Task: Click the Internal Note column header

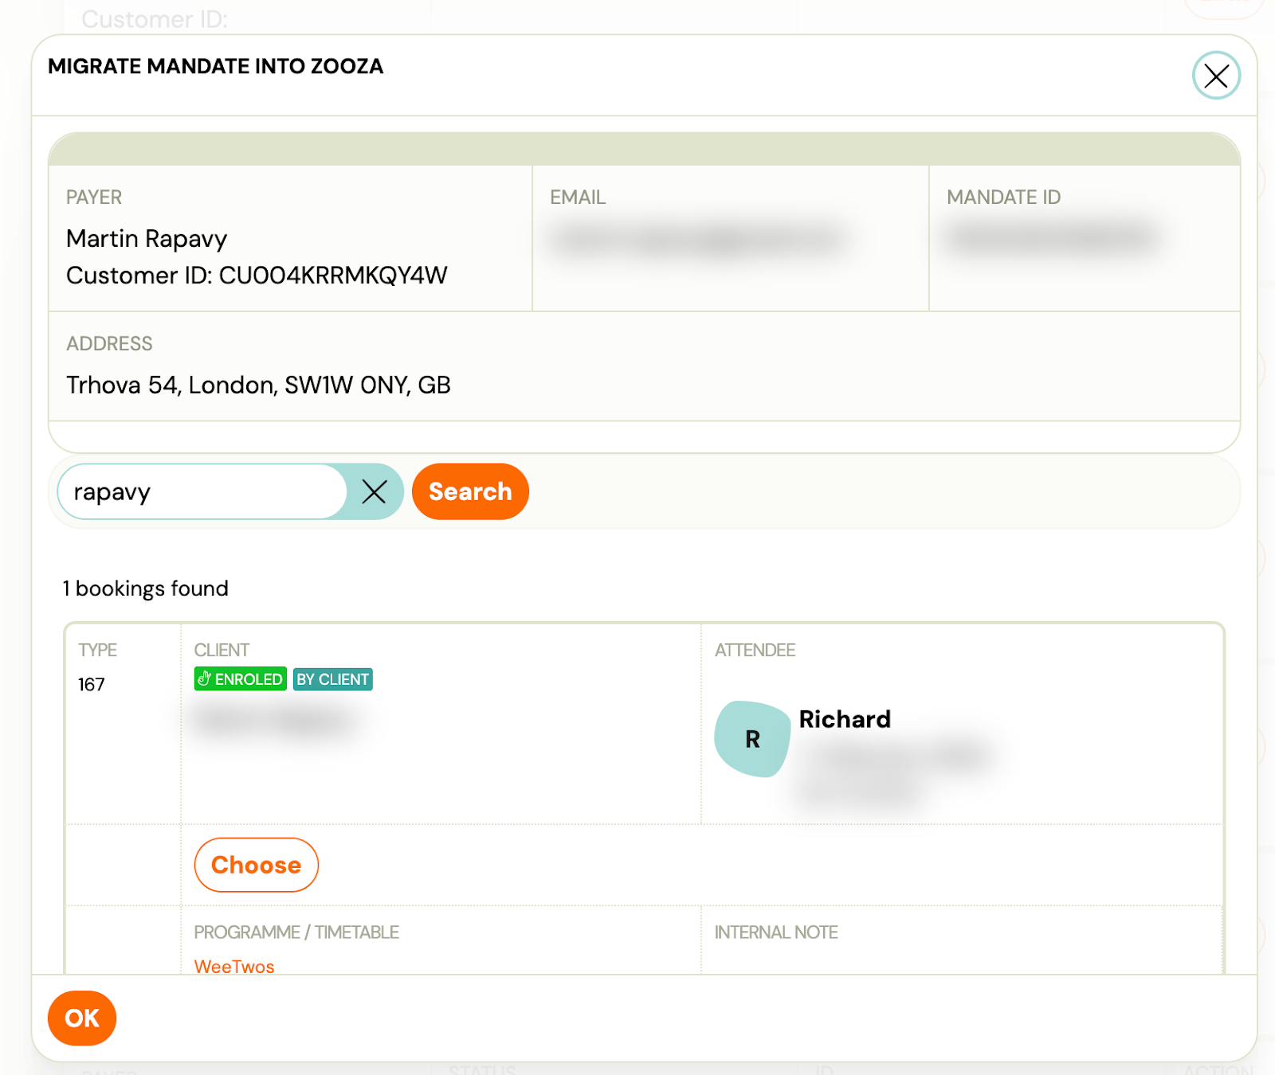Action: [x=775, y=932]
